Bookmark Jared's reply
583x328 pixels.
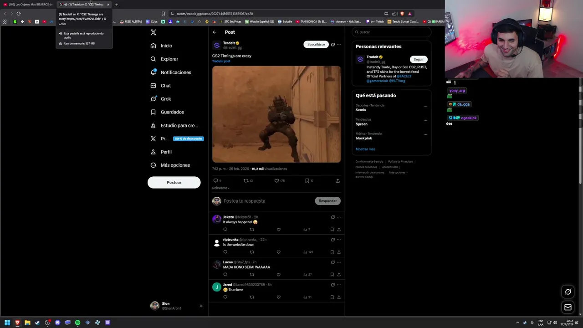click(332, 297)
